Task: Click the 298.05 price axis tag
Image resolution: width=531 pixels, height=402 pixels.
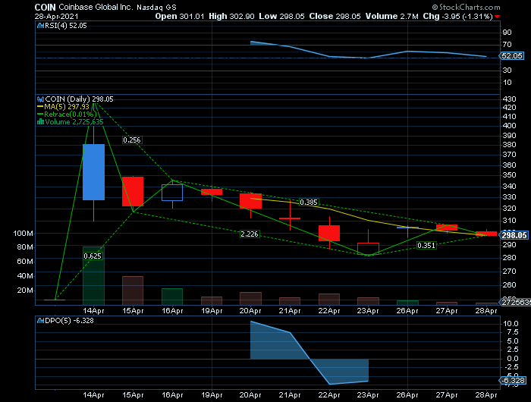Action: pos(514,235)
